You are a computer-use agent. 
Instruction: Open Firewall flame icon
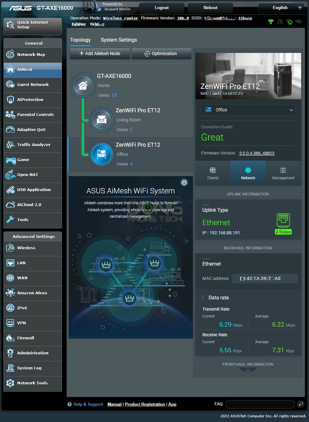point(10,338)
